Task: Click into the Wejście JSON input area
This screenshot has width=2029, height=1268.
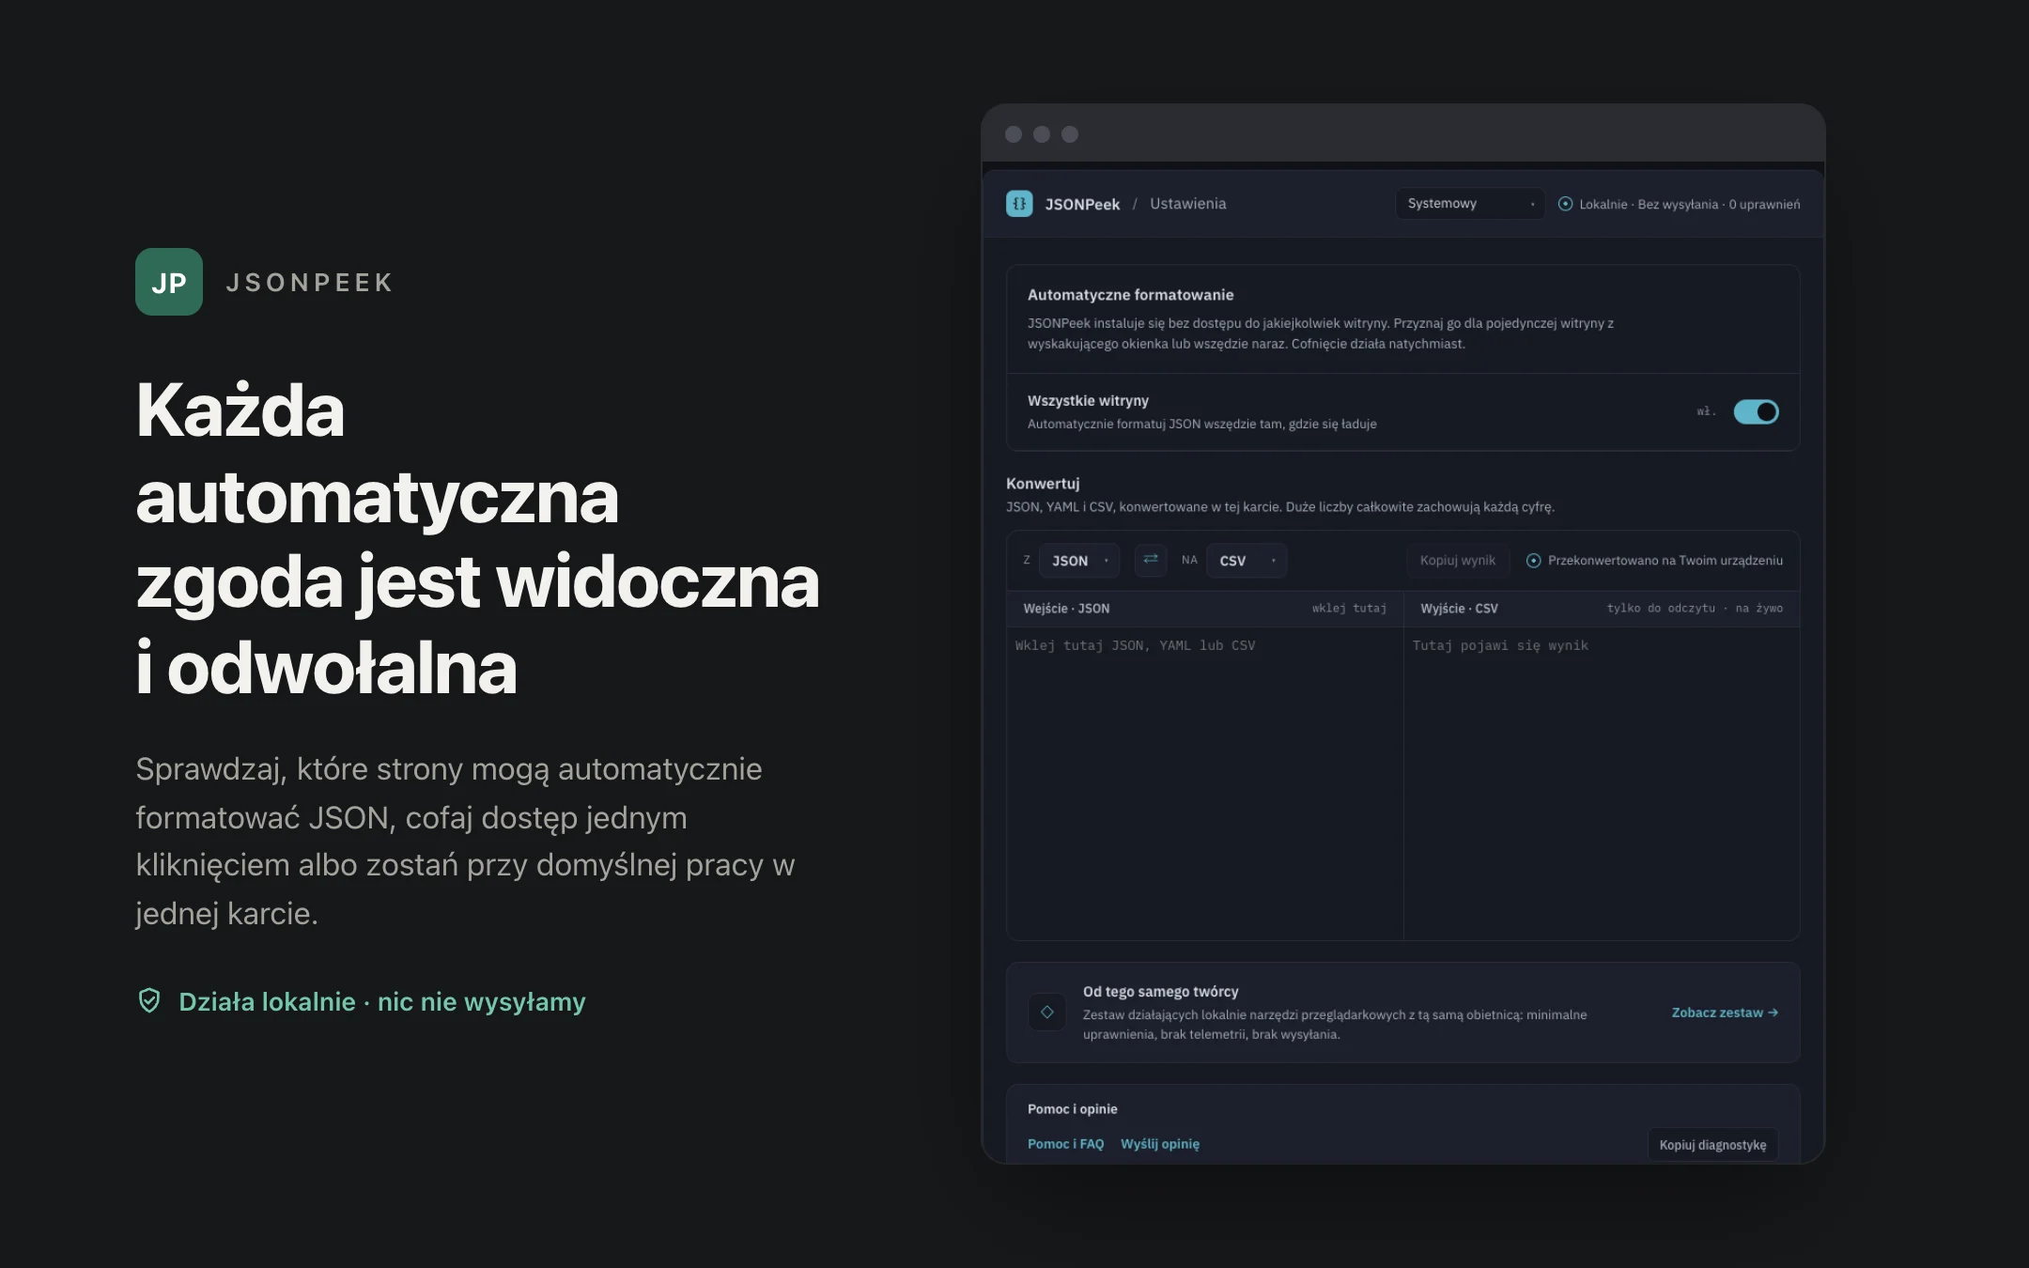Action: coord(1204,782)
